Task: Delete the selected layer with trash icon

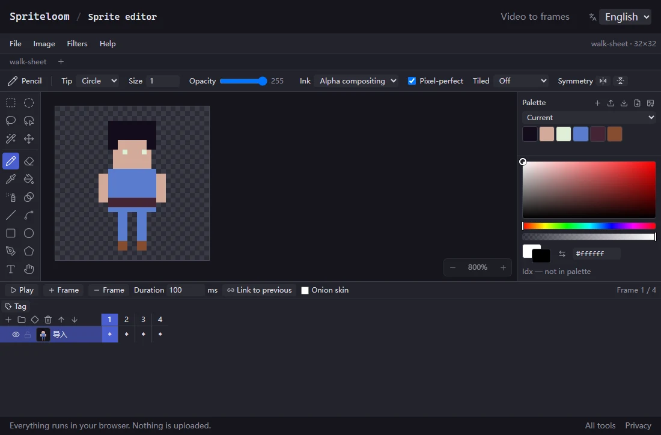Action: point(48,320)
